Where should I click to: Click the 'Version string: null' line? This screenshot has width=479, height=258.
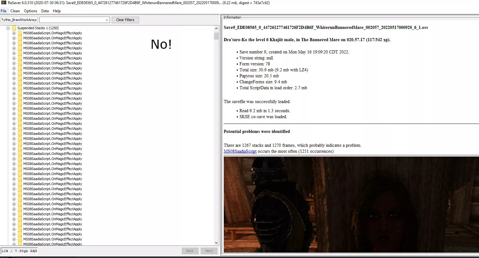point(256,58)
